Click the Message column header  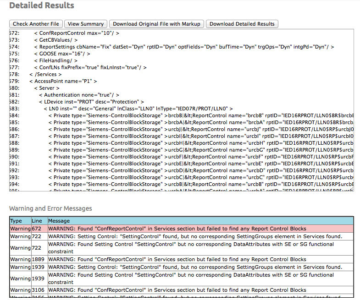click(x=200, y=221)
